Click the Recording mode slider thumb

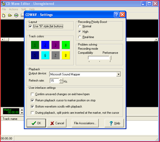(x=110, y=58)
